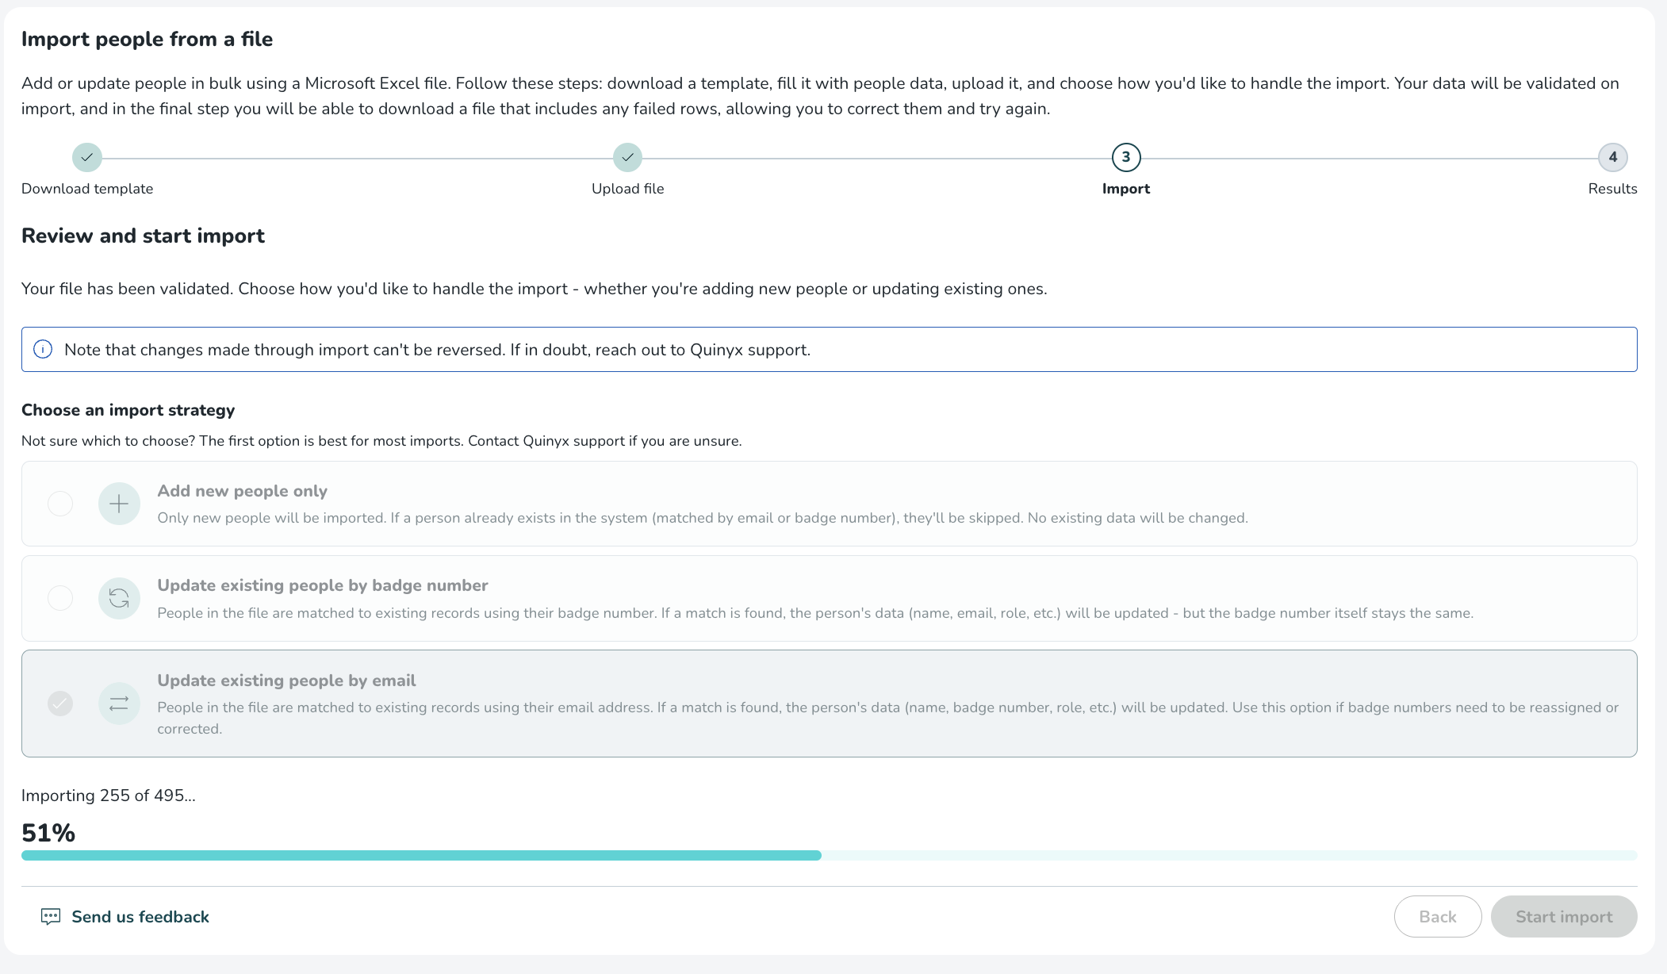The image size is (1667, 974).
Task: Click the Download template checkmark step circle
Action: click(x=87, y=157)
